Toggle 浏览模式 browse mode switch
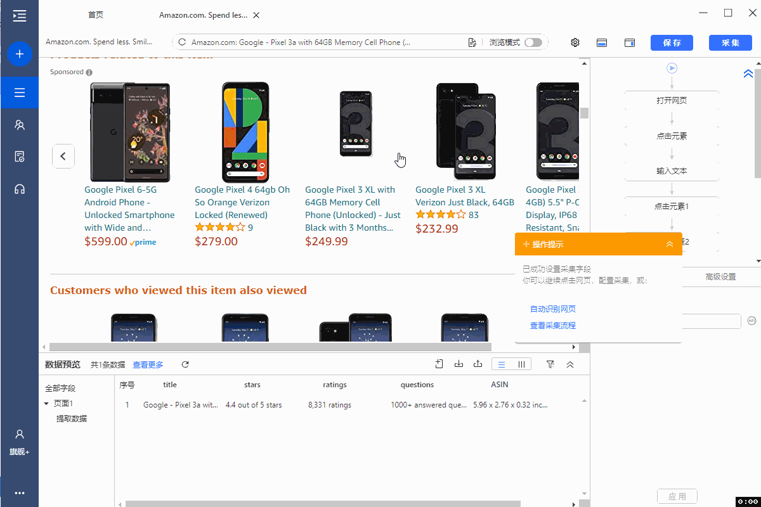 coord(533,42)
